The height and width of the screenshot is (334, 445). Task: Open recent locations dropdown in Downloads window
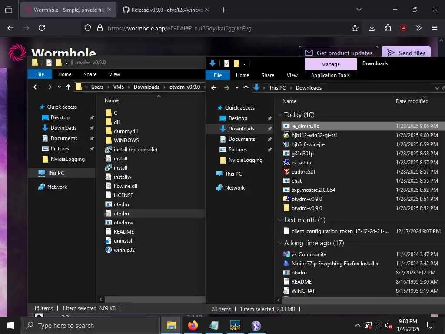(x=237, y=88)
